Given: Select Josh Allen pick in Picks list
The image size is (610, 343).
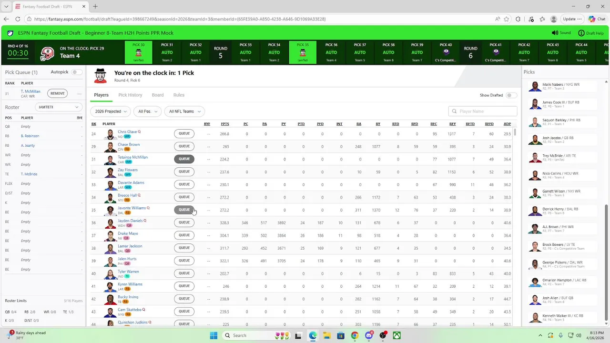Looking at the screenshot, I should point(563,300).
